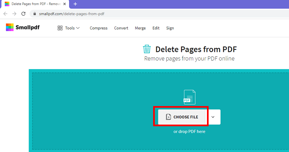The image size is (289, 152).
Task: Select Sign in the top navigation
Action: [x=170, y=28]
